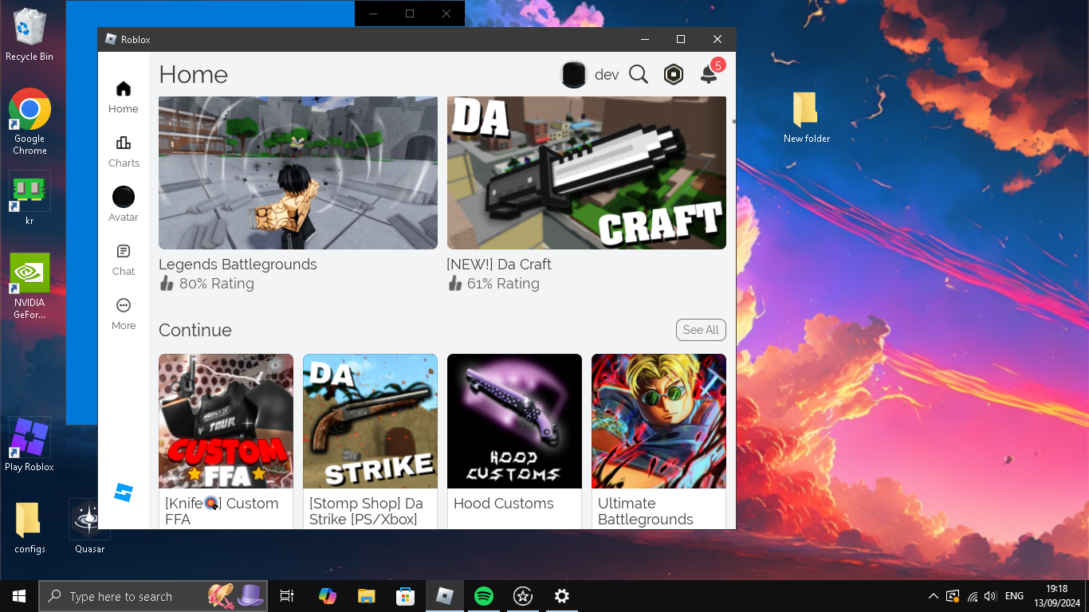Launch Copilot from the taskbar

click(327, 596)
